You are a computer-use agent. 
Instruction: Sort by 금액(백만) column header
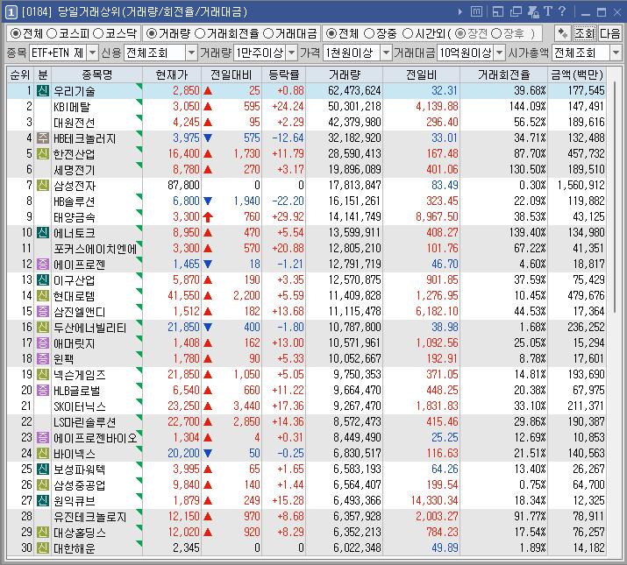click(x=577, y=74)
